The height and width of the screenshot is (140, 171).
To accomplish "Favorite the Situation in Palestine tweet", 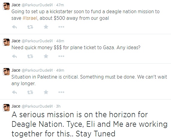I will [46, 92].
